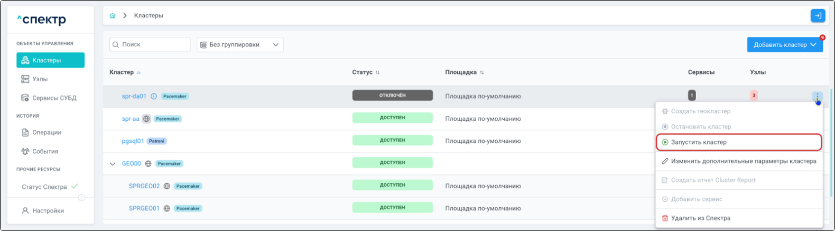Open the Добавить кластер dropdown button
Screen dimensions: 835x231
click(x=785, y=45)
